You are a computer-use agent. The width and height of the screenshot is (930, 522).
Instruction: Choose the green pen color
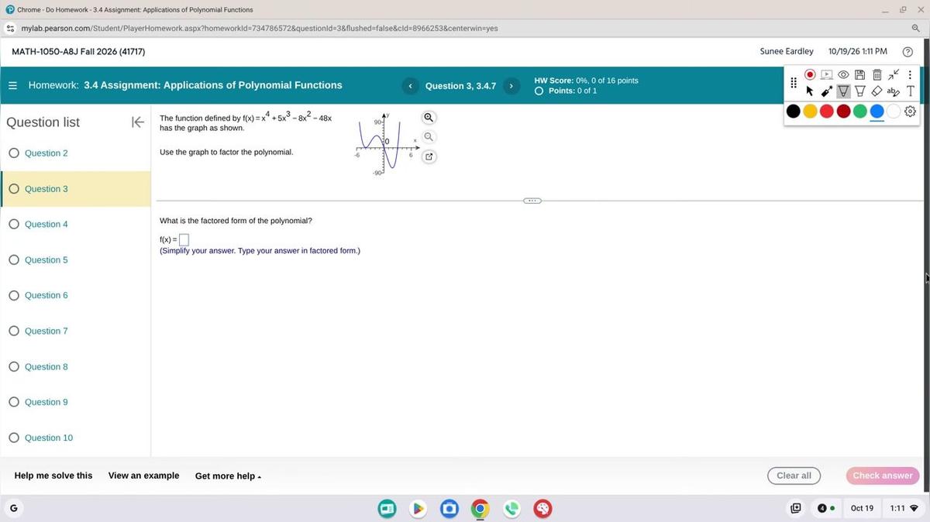tap(860, 112)
